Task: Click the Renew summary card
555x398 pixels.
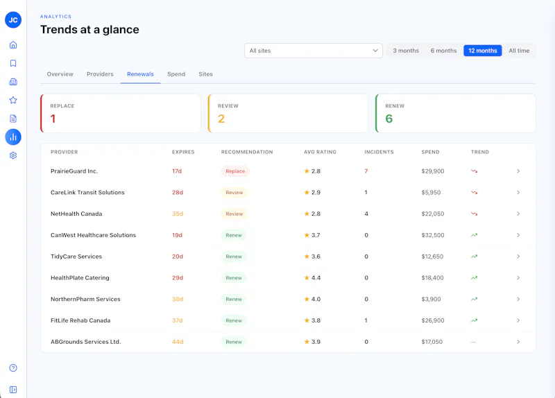Action: (x=456, y=113)
